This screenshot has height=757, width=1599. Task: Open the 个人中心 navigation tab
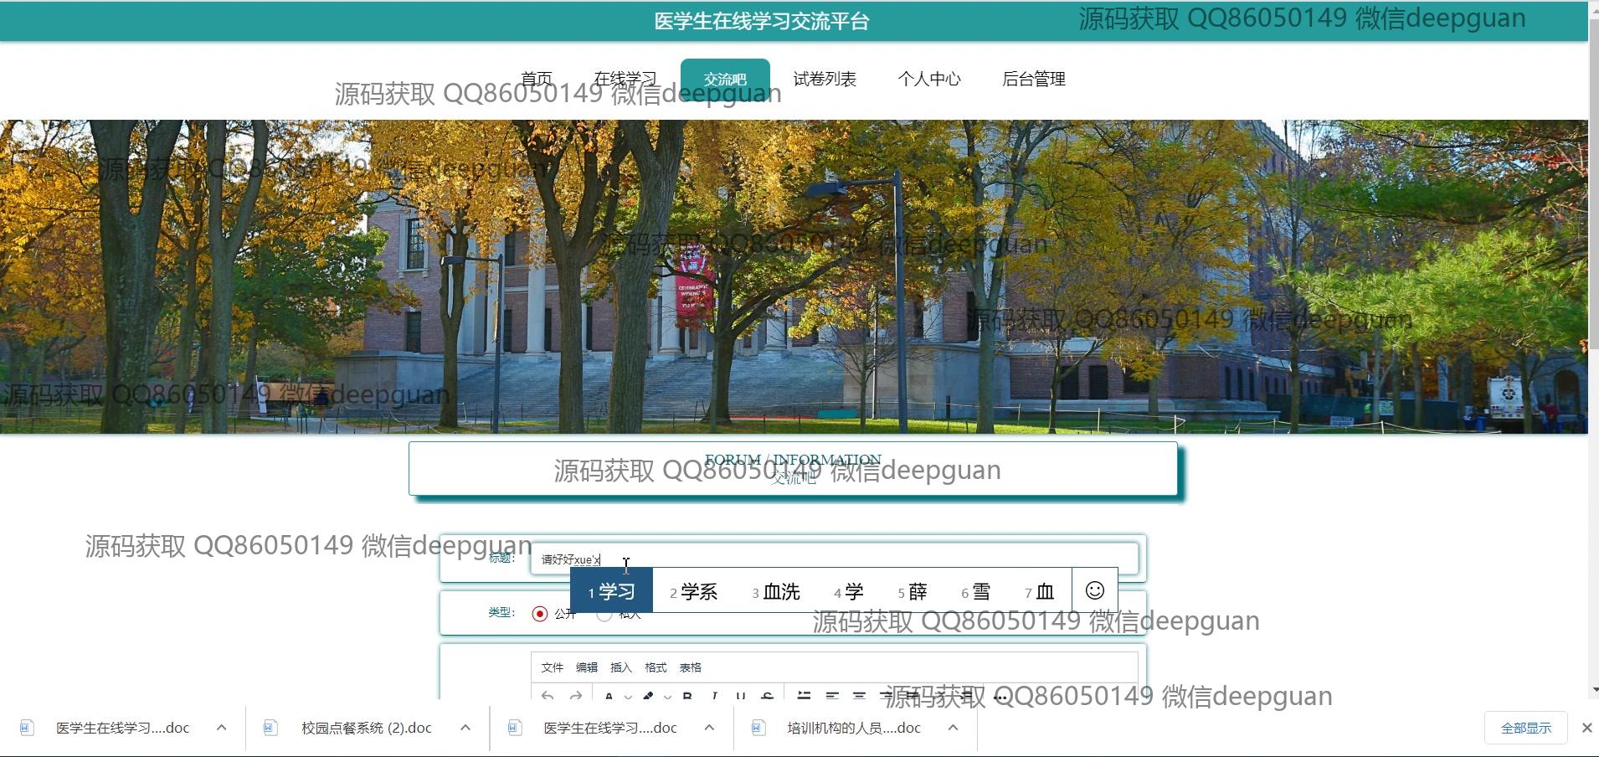[x=928, y=79]
